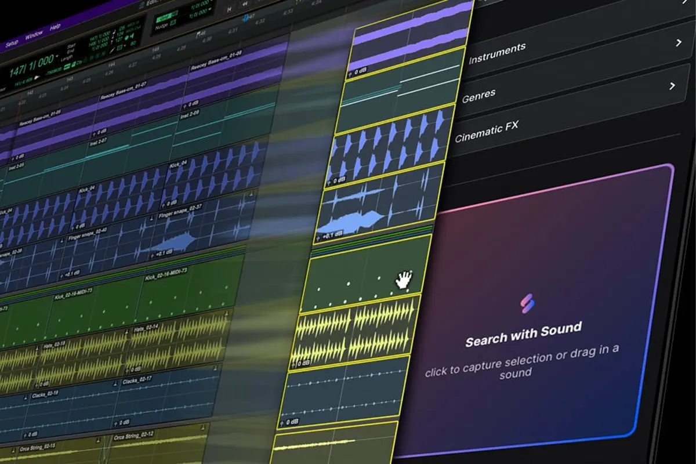This screenshot has width=696, height=464.
Task: Open the main counter dropdown next to 147|1|000
Action: (57, 57)
